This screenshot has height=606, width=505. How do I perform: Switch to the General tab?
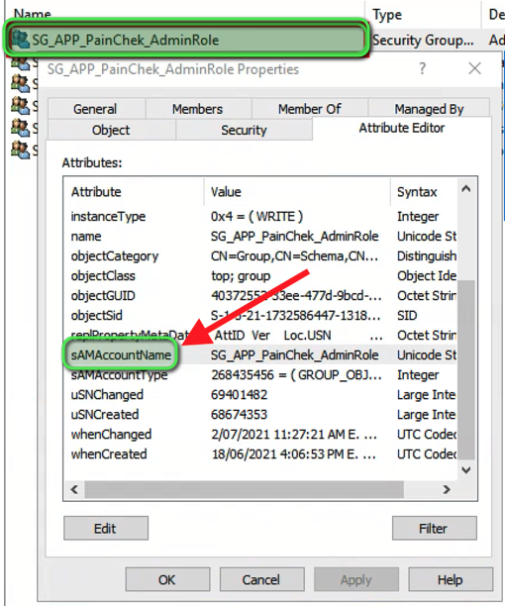[x=95, y=109]
